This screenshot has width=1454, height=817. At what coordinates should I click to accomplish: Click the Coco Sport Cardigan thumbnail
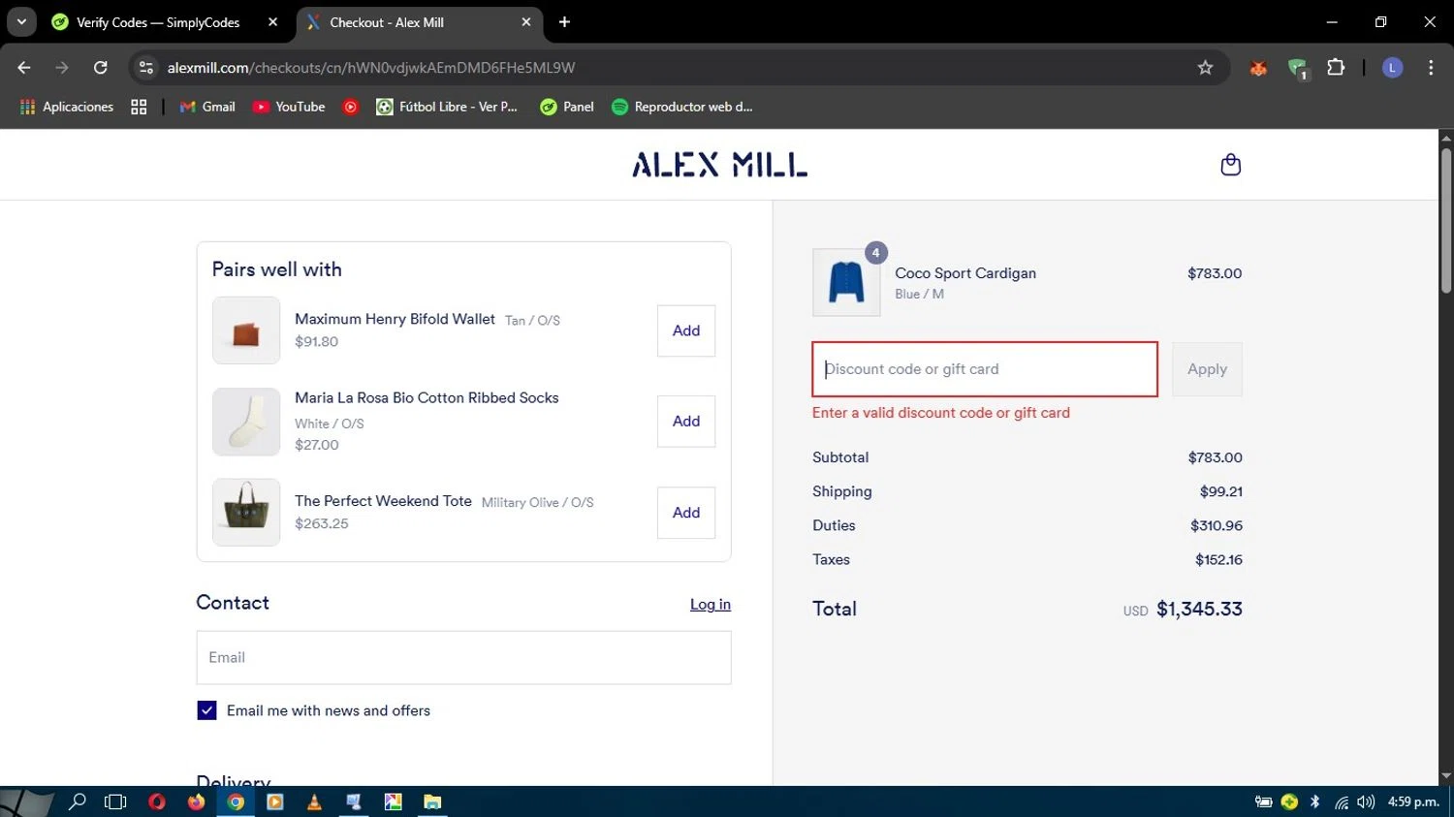pos(846,282)
